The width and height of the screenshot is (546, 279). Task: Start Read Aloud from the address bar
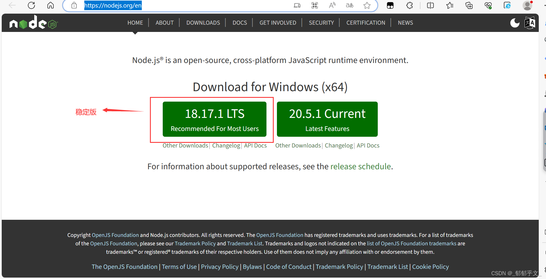tap(332, 5)
